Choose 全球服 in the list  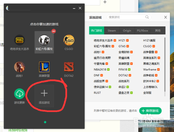(147, 93)
